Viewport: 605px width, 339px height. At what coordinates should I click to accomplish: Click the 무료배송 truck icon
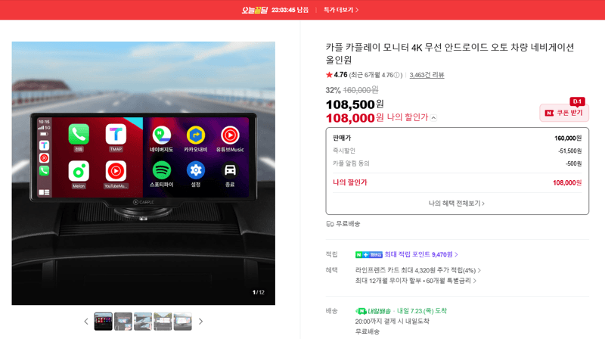pyautogui.click(x=330, y=224)
